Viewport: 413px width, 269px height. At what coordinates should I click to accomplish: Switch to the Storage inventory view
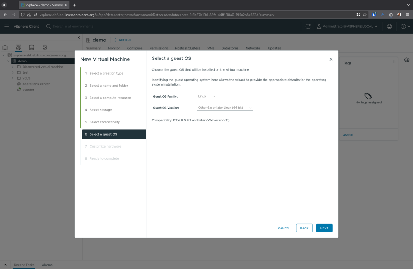(x=32, y=47)
